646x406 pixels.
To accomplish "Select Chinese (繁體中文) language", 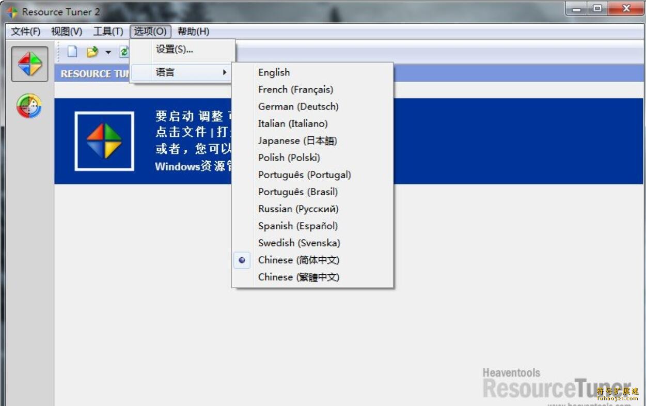I will coord(312,277).
